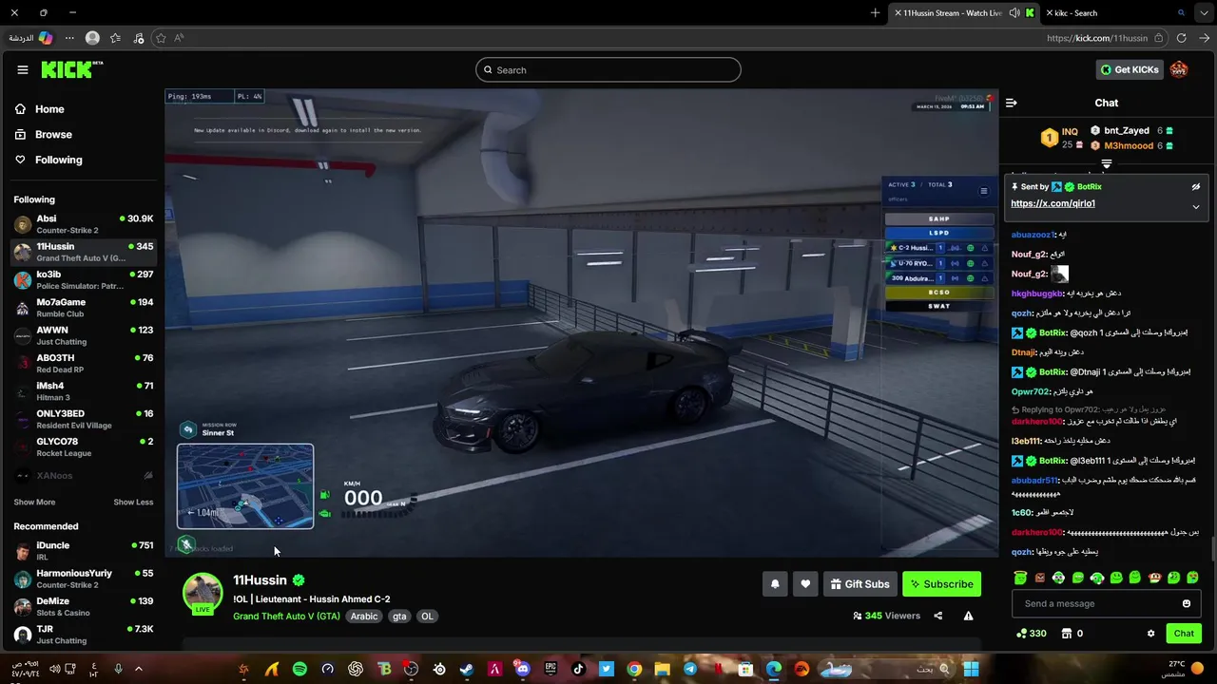Open Mo7aGame Rumble Club channel

[x=84, y=308]
